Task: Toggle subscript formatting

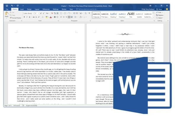Action: click(36, 17)
